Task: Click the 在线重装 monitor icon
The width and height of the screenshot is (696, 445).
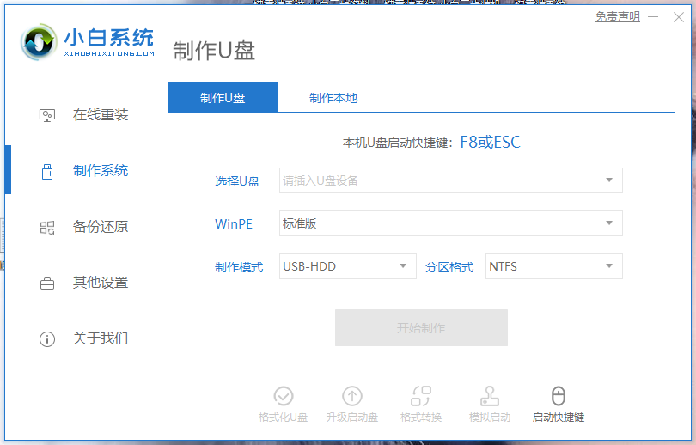Action: [x=47, y=115]
